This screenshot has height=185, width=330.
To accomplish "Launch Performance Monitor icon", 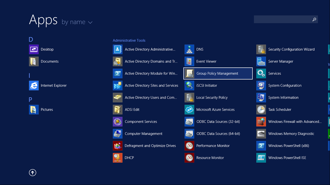I will [x=189, y=146].
